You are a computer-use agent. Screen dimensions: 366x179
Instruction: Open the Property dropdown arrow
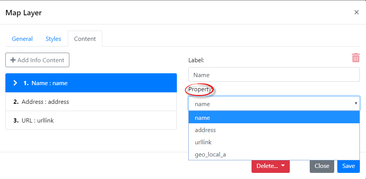click(x=356, y=103)
